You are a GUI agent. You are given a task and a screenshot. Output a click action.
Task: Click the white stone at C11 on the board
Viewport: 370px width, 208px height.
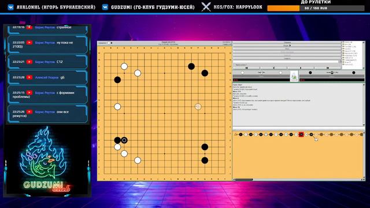117,106
